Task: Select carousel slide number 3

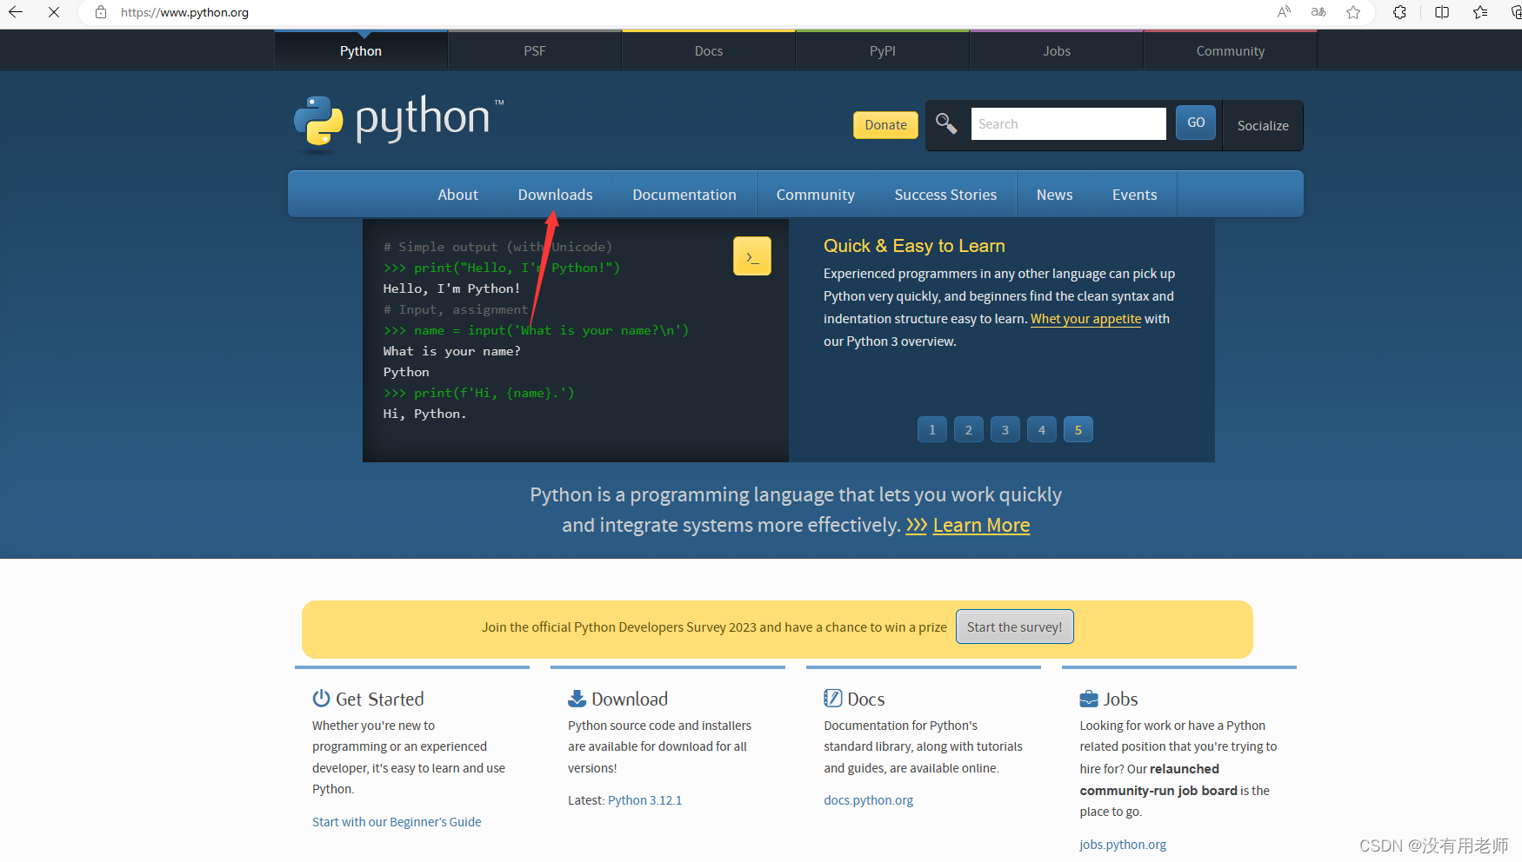Action: [x=1005, y=429]
